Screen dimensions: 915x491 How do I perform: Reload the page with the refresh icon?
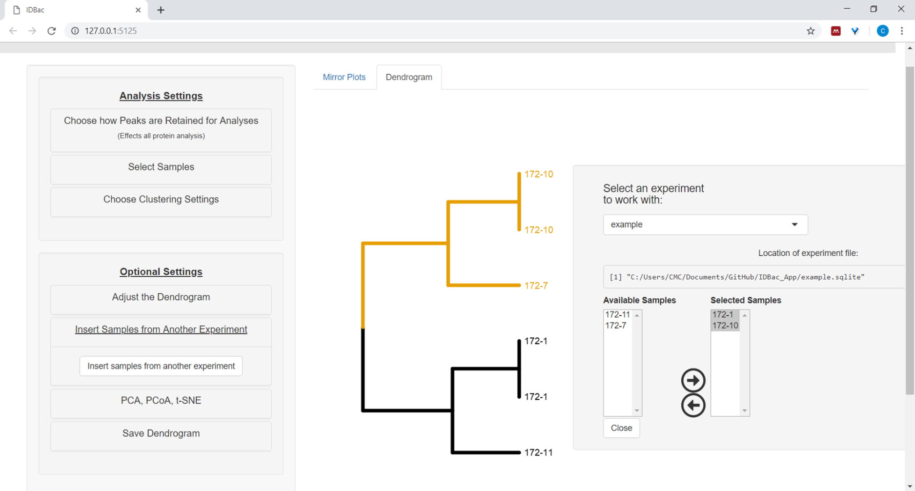tap(52, 31)
